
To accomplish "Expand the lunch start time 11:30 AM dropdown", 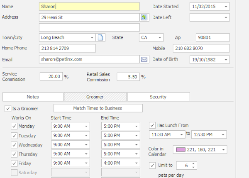I will (x=181, y=134).
